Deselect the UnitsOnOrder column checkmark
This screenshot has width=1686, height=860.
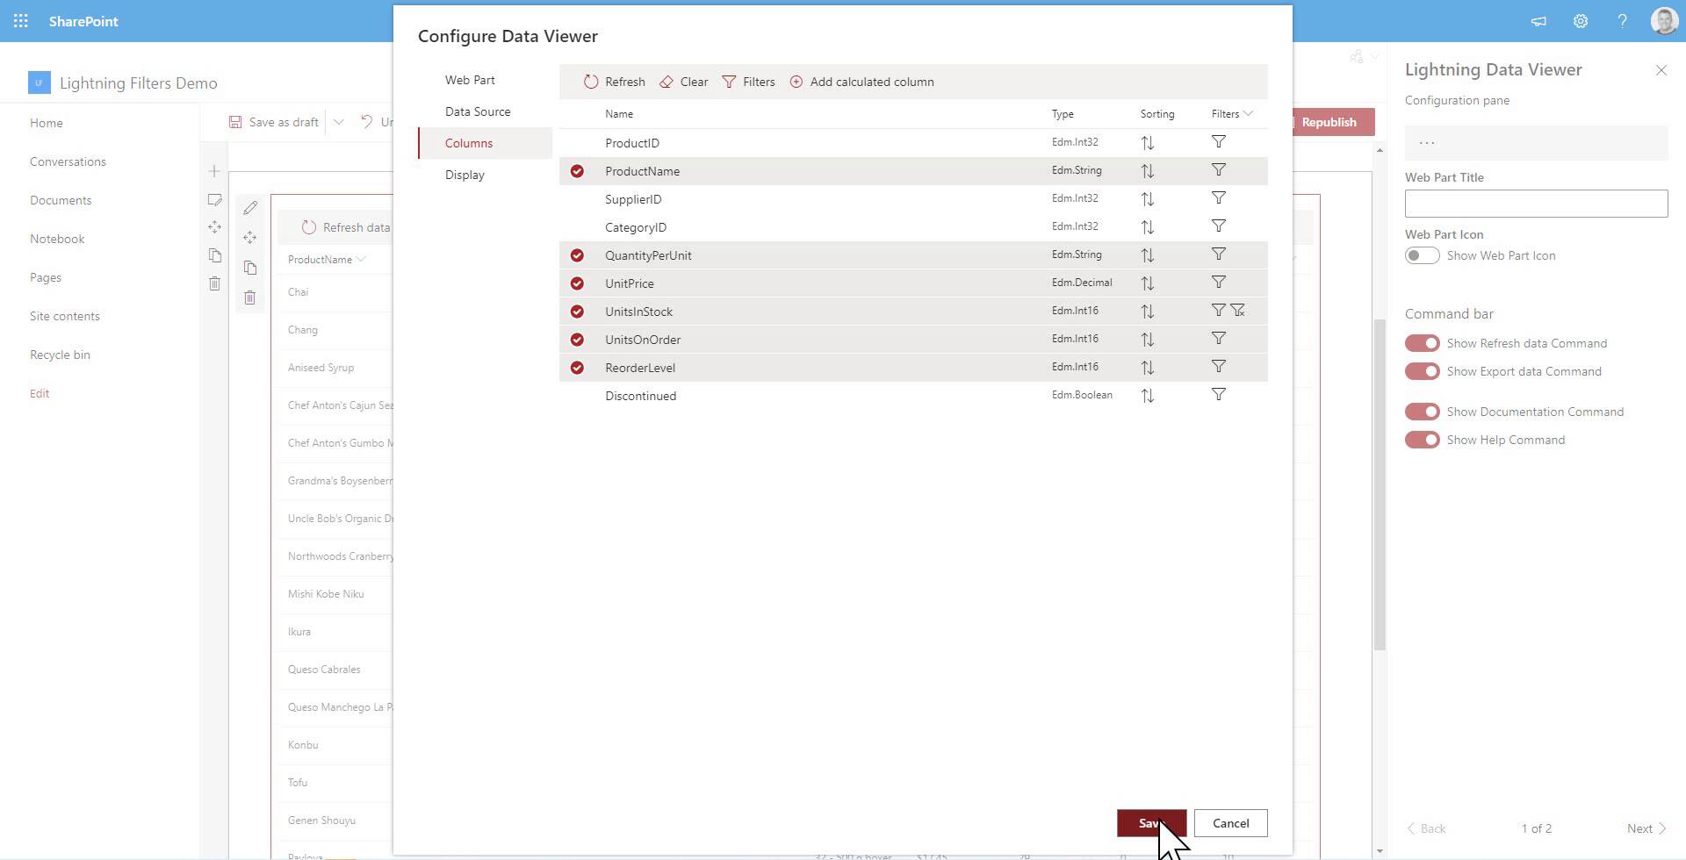tap(577, 340)
